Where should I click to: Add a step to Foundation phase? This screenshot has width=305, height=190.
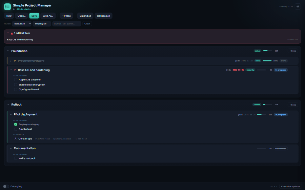293,51
